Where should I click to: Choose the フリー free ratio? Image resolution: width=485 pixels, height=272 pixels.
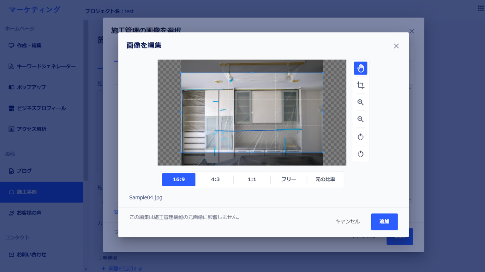click(x=289, y=179)
